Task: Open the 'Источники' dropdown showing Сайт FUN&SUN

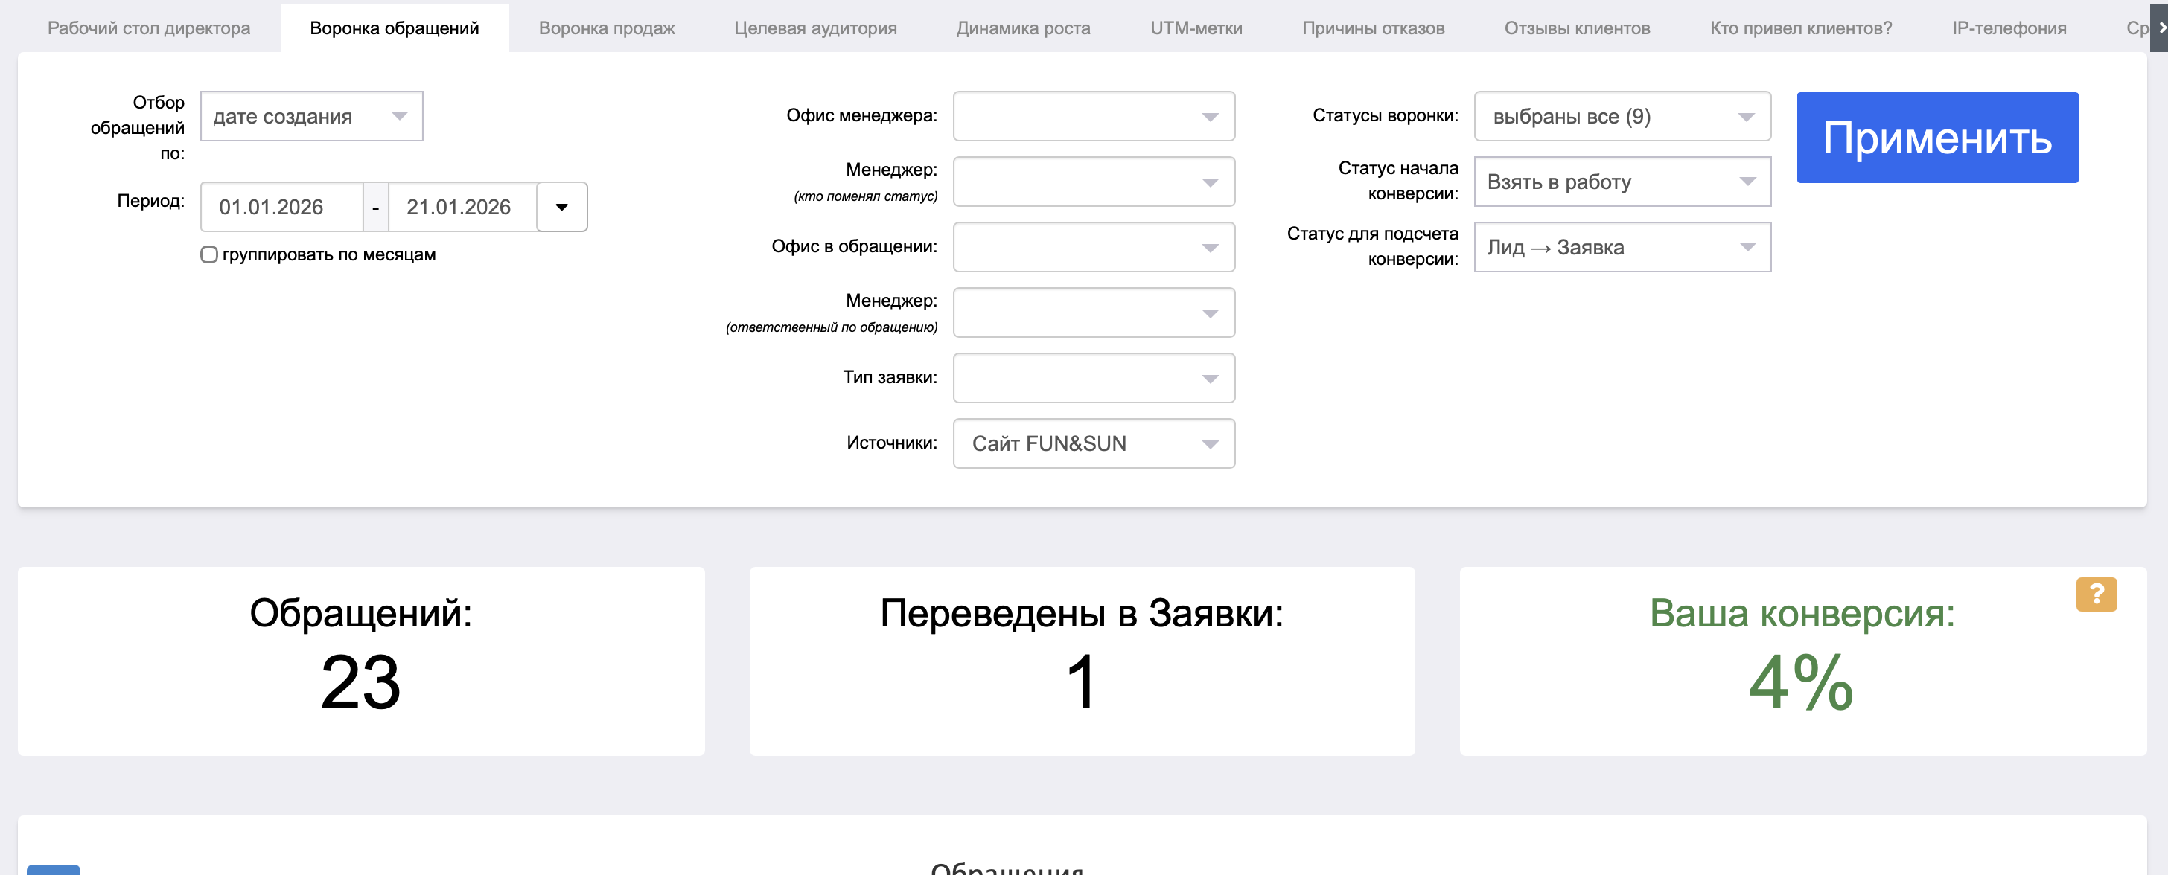Action: [x=1093, y=443]
